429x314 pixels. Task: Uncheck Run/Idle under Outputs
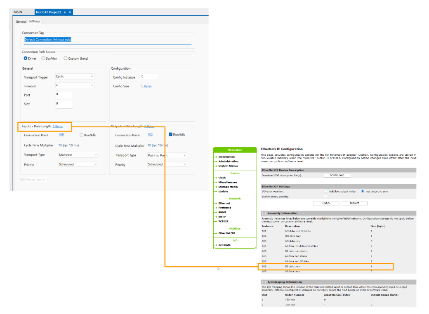click(171, 134)
